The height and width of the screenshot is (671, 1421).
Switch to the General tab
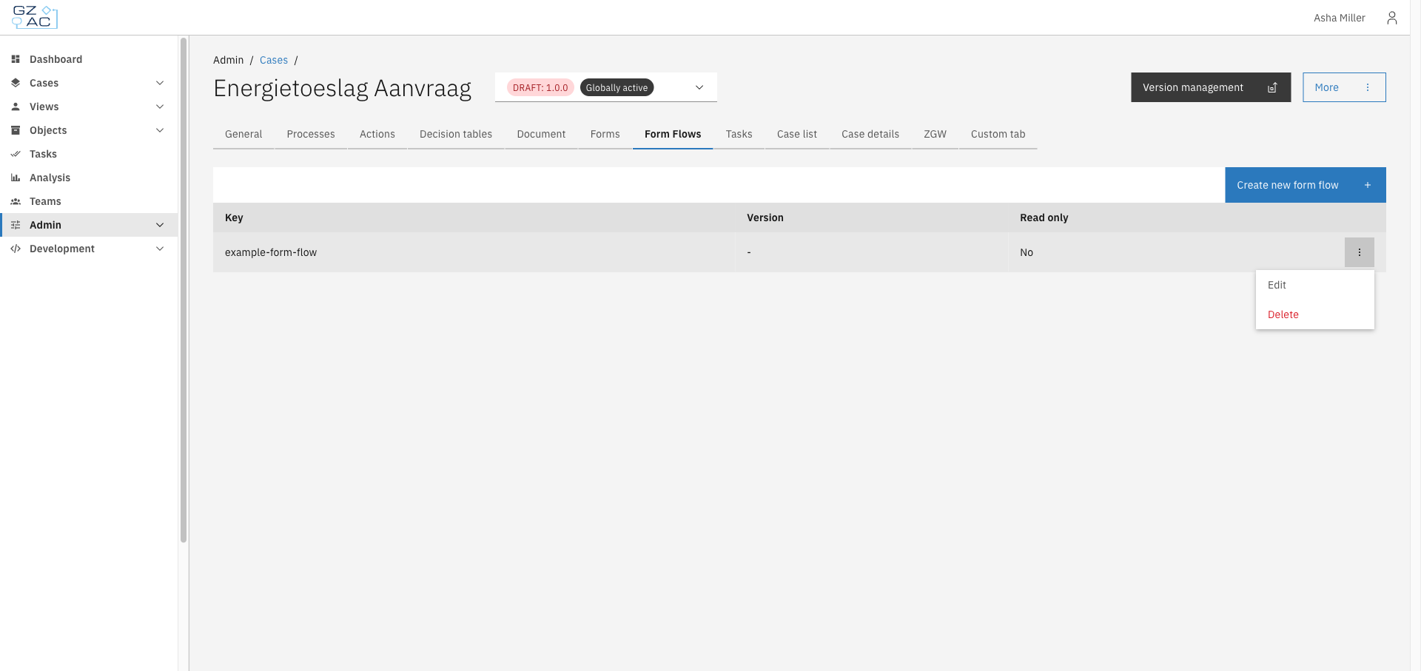[243, 134]
